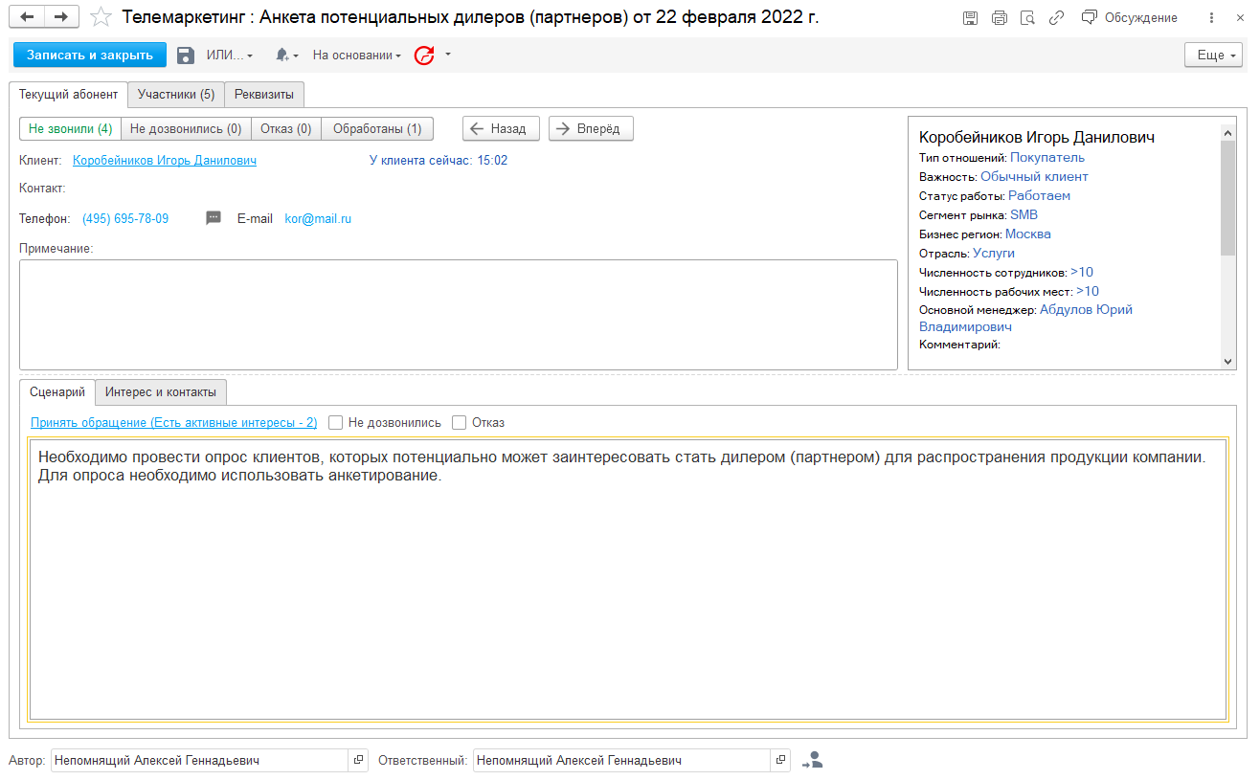
Task: Click the scenario text area
Action: click(627, 580)
